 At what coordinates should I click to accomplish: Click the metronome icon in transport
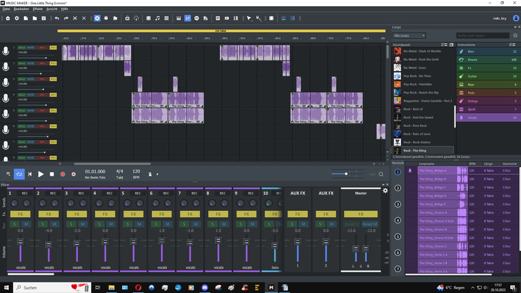click(x=150, y=174)
